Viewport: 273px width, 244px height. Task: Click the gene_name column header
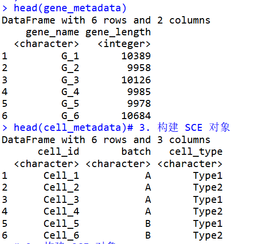(x=52, y=32)
